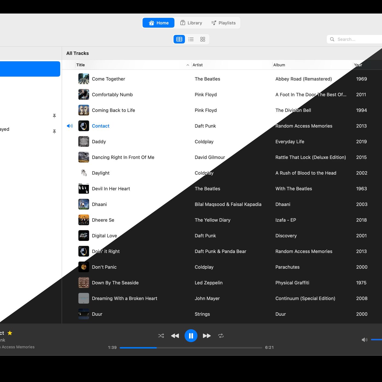Screen dimensions: 382x382
Task: Click the All Tracks heading
Action: [x=77, y=53]
